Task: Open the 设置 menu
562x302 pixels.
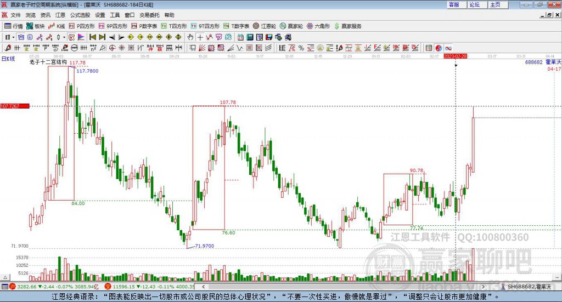Action: pos(100,15)
